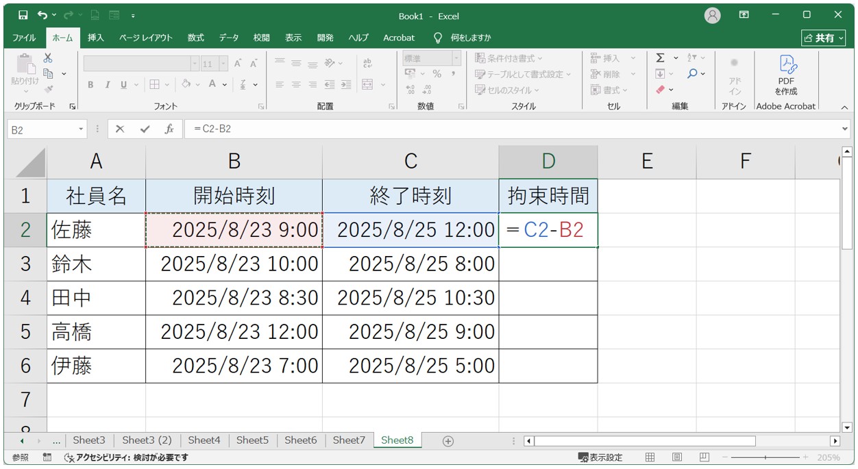Image resolution: width=858 pixels, height=469 pixels.
Task: Click the Copy icon in clipboard group
Action: pyautogui.click(x=48, y=73)
